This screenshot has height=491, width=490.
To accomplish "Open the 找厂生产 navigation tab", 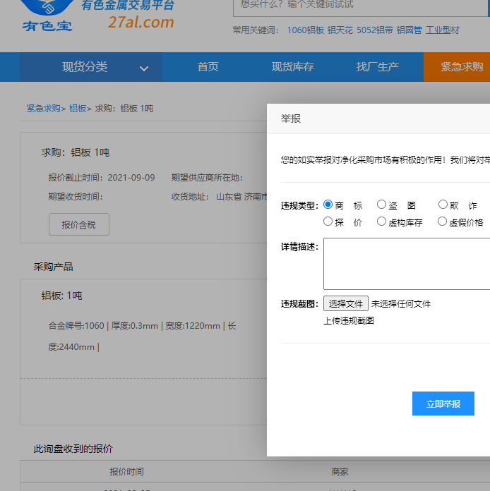I will click(377, 67).
